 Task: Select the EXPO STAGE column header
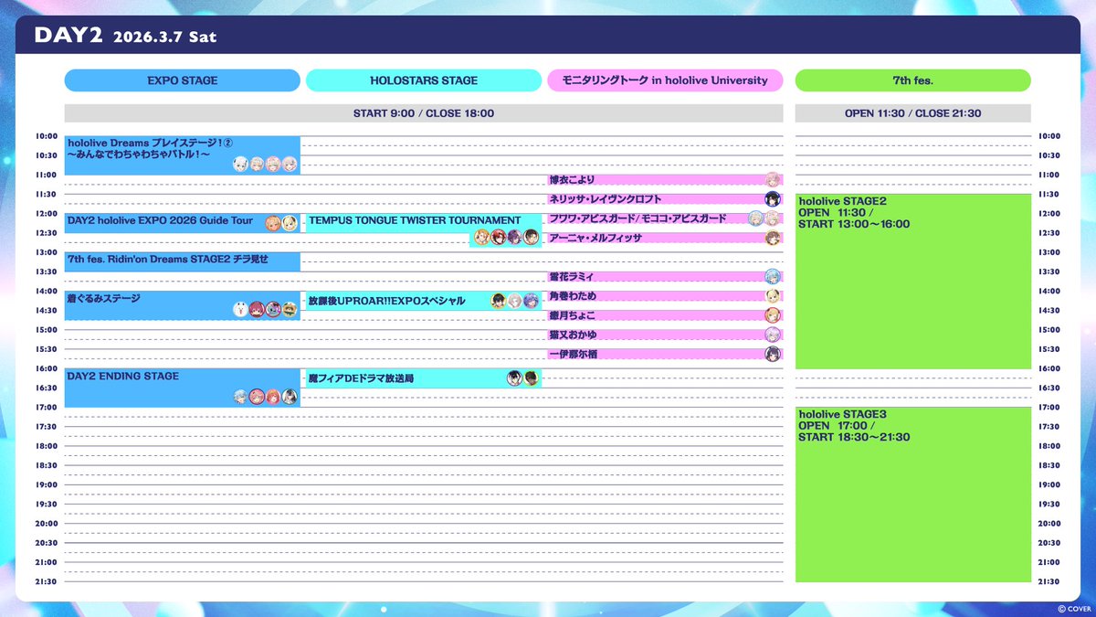(183, 80)
